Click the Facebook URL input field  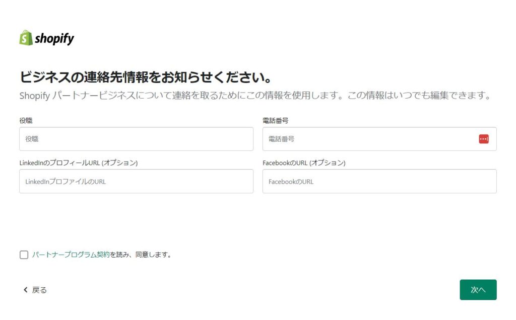tap(379, 181)
